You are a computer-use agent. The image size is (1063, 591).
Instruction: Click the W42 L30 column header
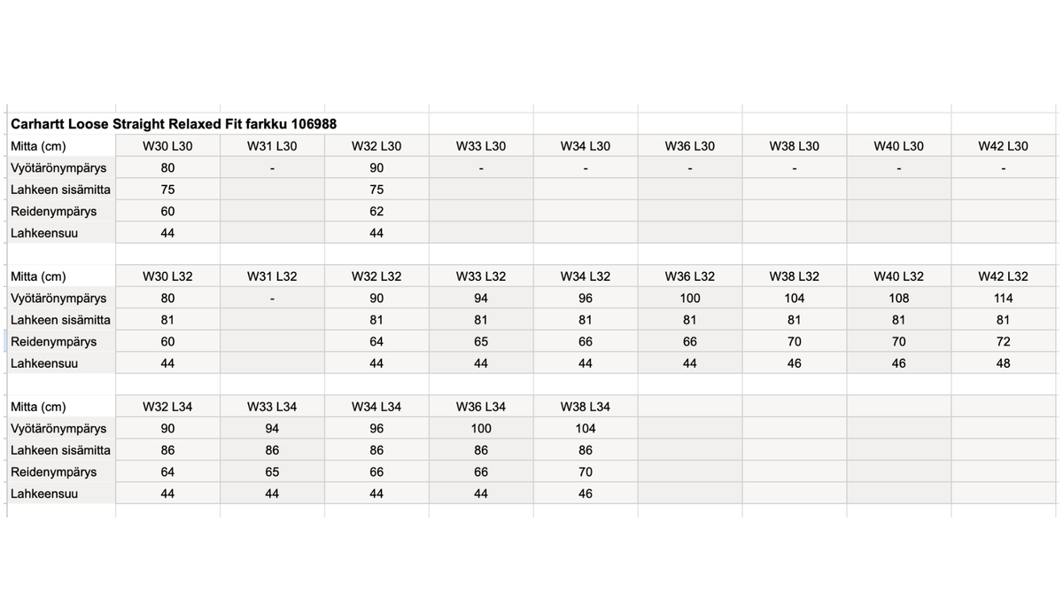pos(1003,146)
